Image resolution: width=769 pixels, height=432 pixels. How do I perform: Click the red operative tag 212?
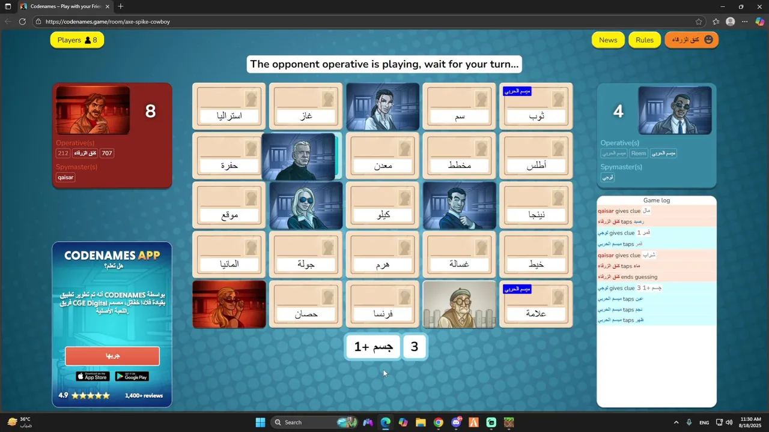click(63, 153)
